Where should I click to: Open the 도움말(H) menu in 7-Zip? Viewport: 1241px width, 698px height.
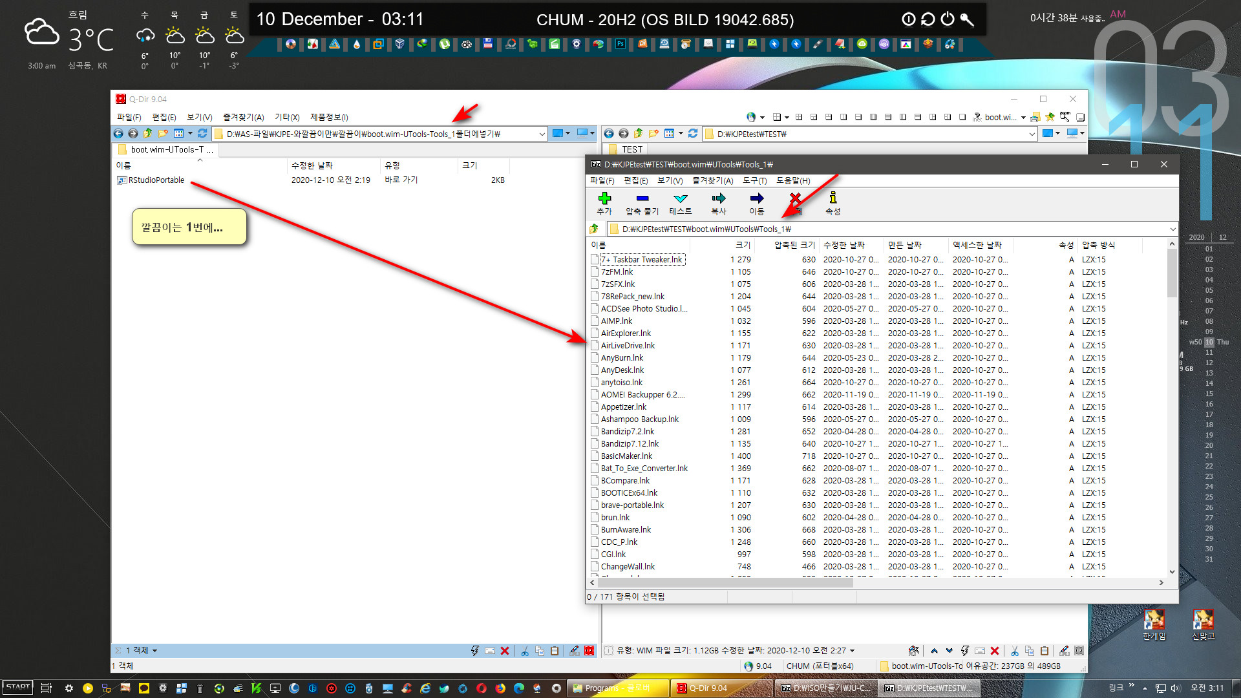tap(793, 180)
